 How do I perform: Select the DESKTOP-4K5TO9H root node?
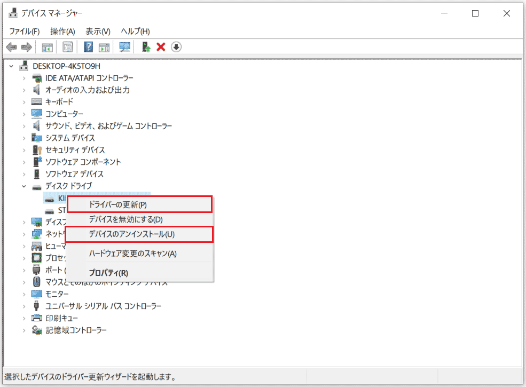click(x=65, y=66)
